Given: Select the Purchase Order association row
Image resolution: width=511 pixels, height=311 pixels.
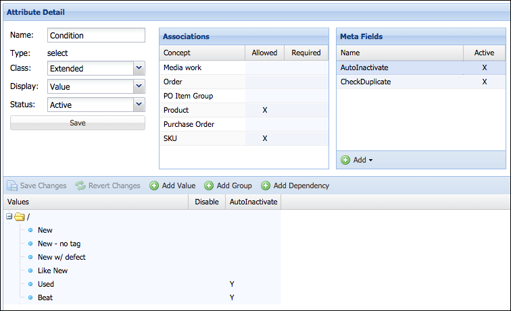Looking at the screenshot, I should (x=244, y=124).
